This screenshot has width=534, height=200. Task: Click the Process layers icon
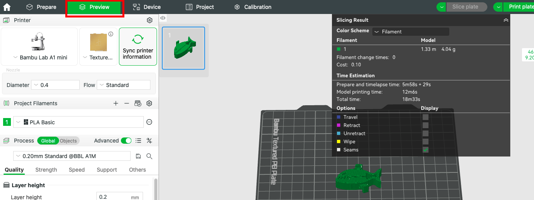(6, 141)
